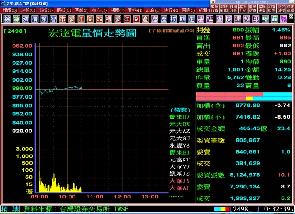
Task: Click the 選 options toolbar icon
Action: point(191,19)
